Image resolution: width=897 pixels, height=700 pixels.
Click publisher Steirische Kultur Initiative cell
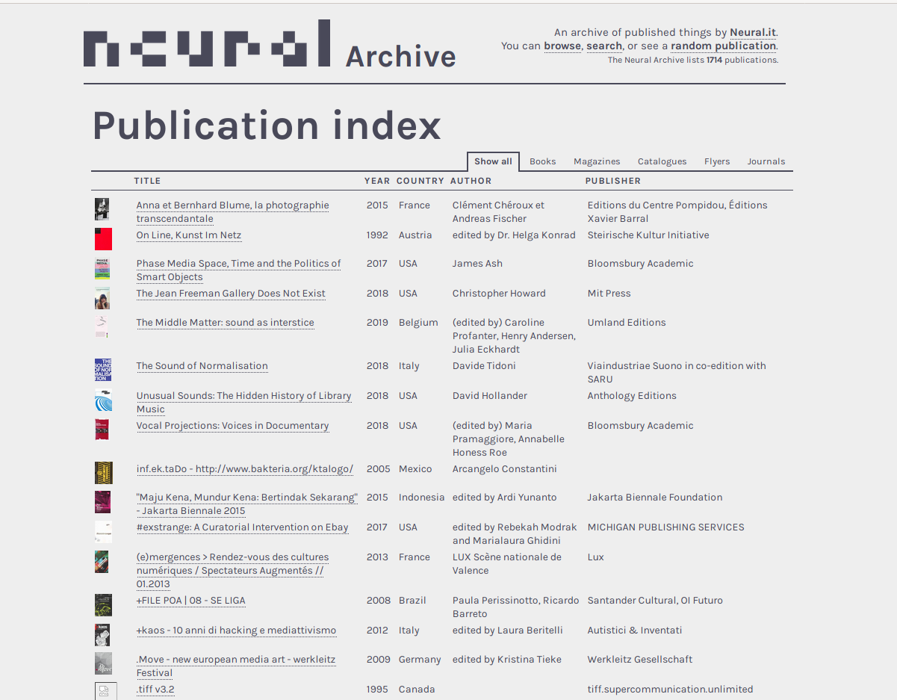pos(648,235)
